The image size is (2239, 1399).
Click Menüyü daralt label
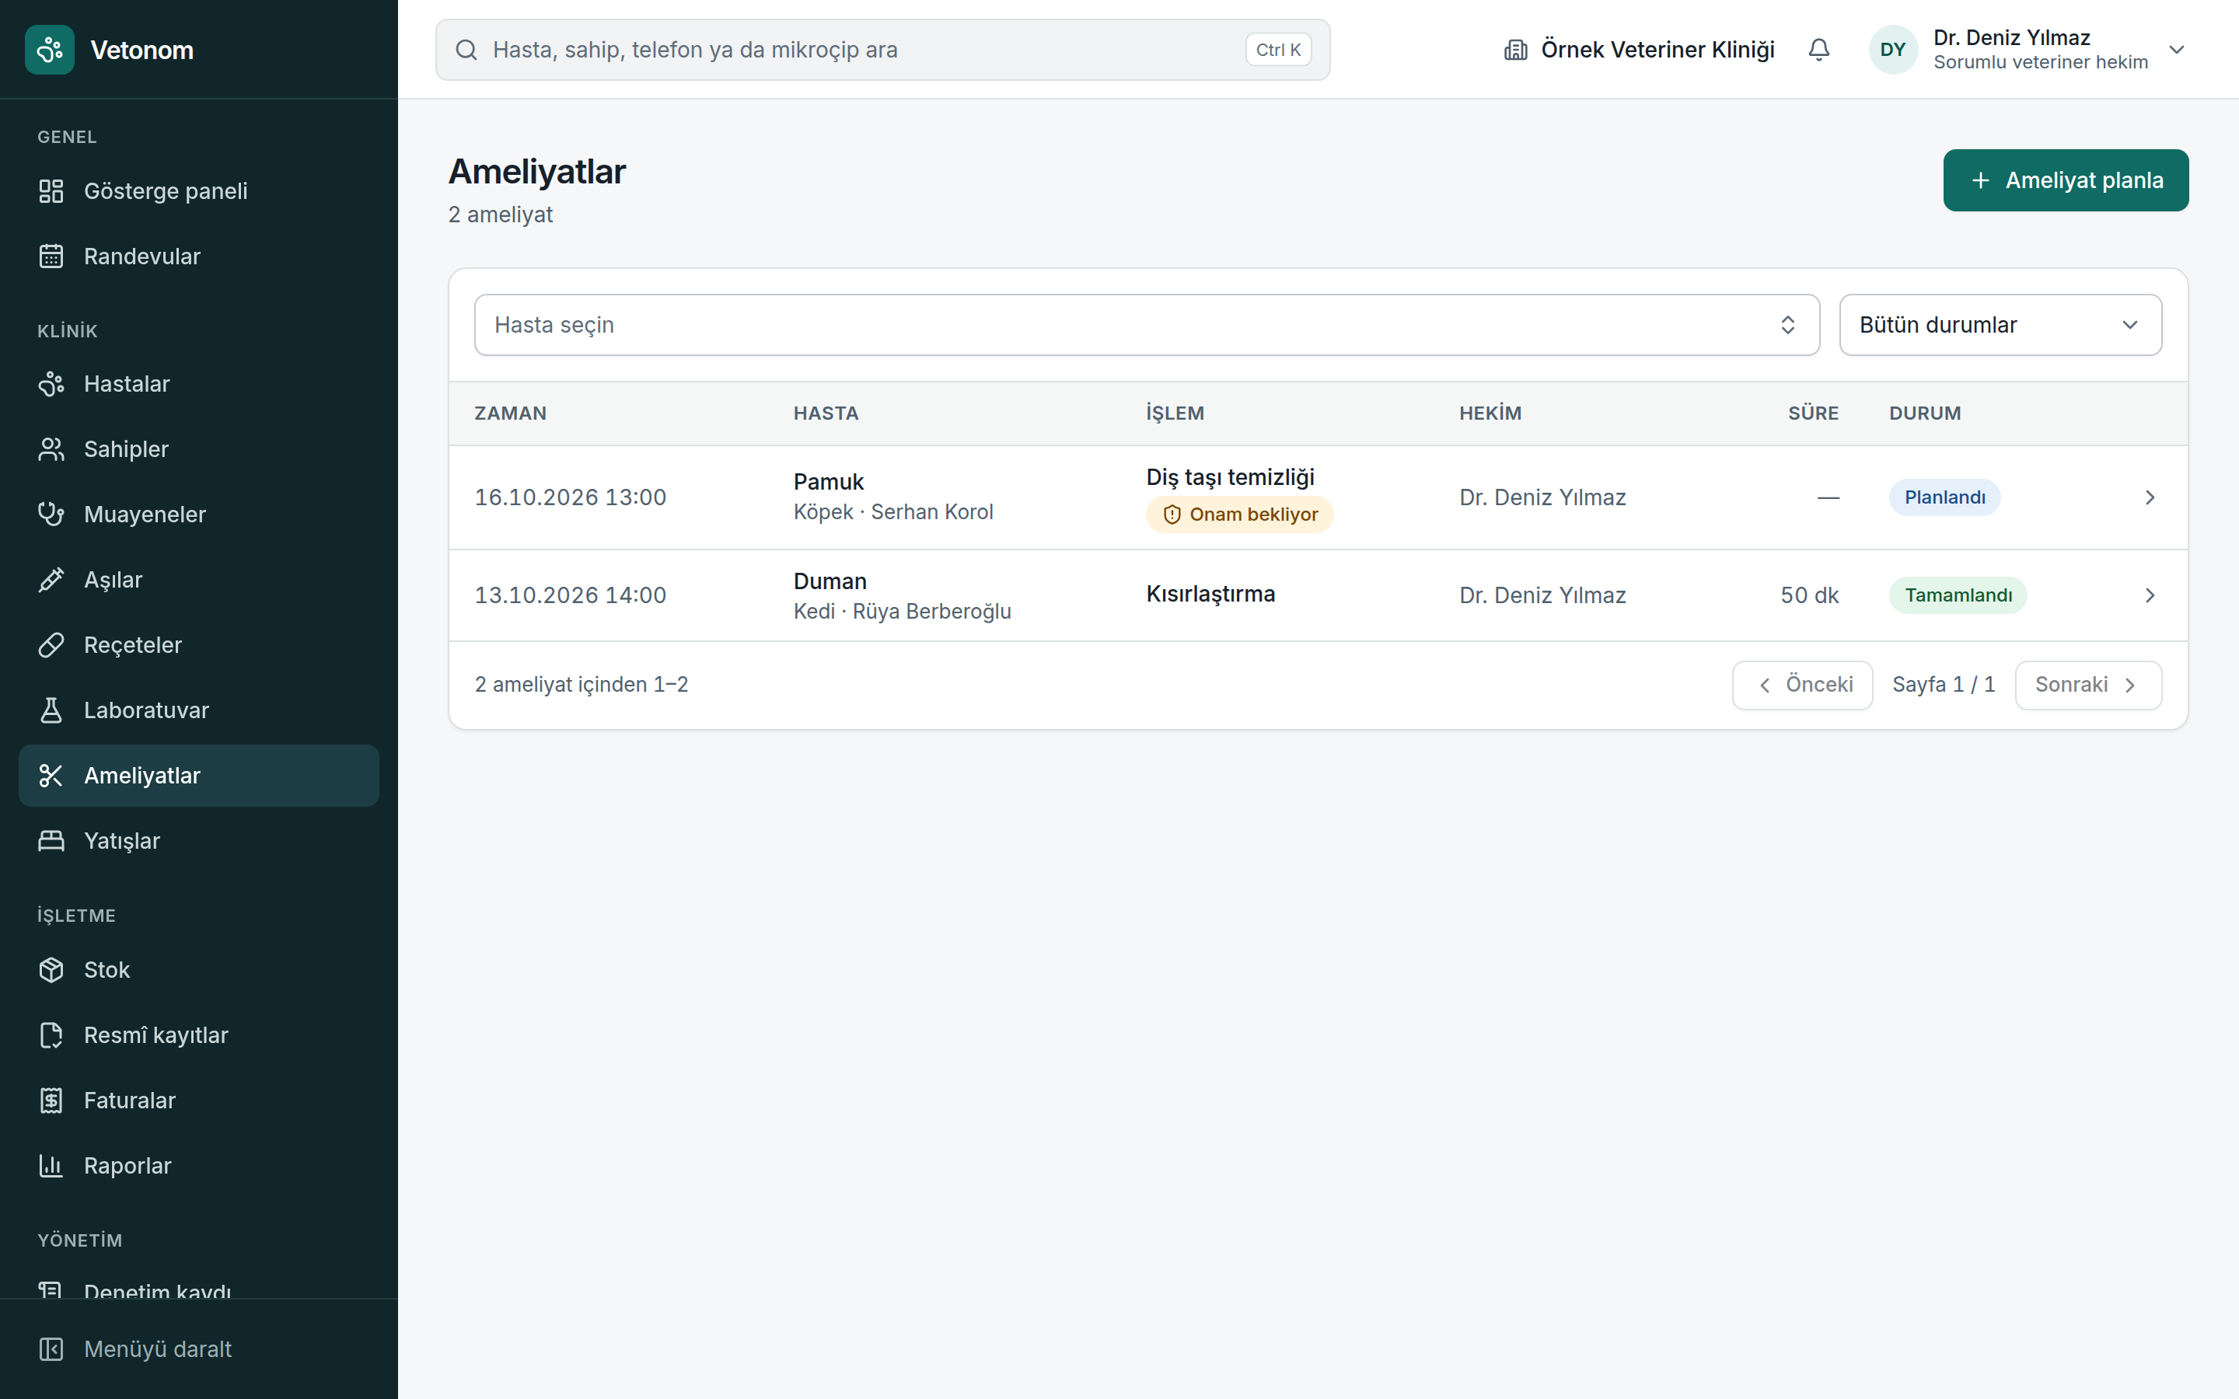(x=157, y=1349)
